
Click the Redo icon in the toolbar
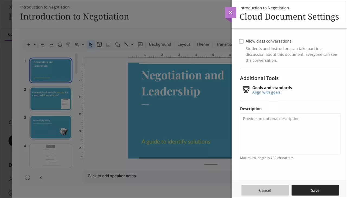[51, 44]
